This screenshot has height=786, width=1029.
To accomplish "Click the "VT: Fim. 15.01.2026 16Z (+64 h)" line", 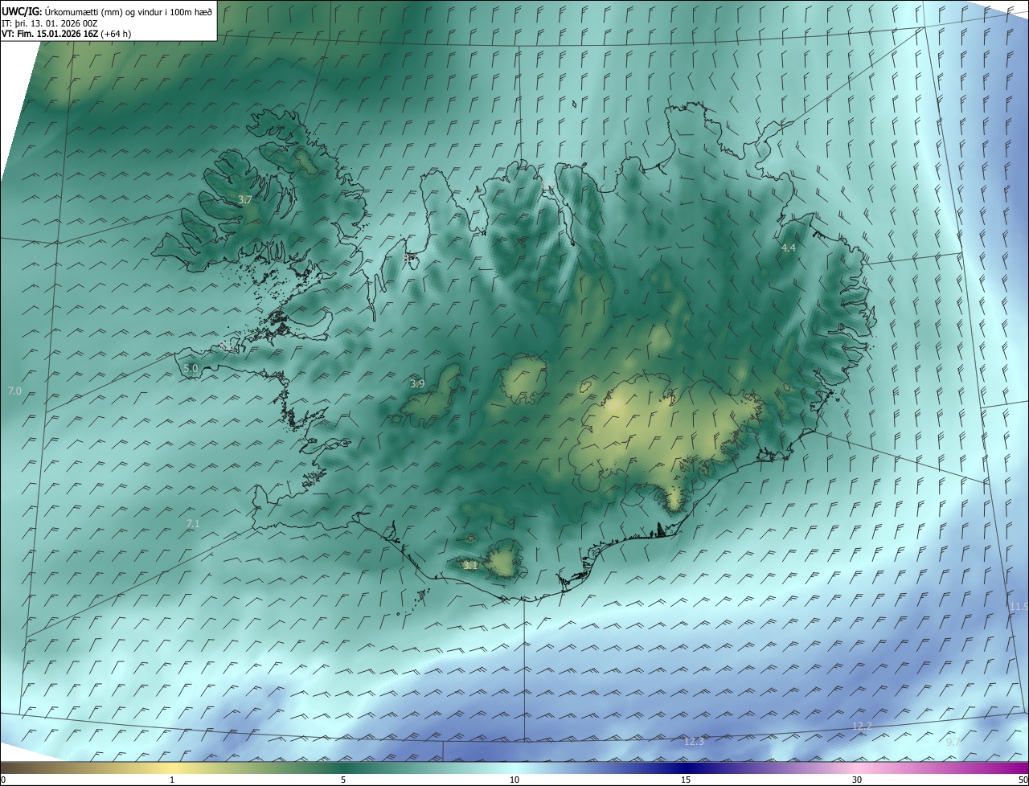I will pyautogui.click(x=67, y=34).
